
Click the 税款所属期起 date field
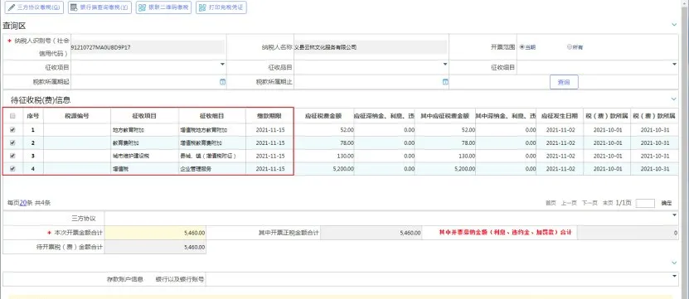click(x=149, y=82)
